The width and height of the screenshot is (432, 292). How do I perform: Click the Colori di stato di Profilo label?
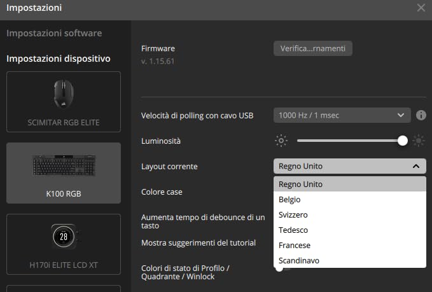coord(185,272)
